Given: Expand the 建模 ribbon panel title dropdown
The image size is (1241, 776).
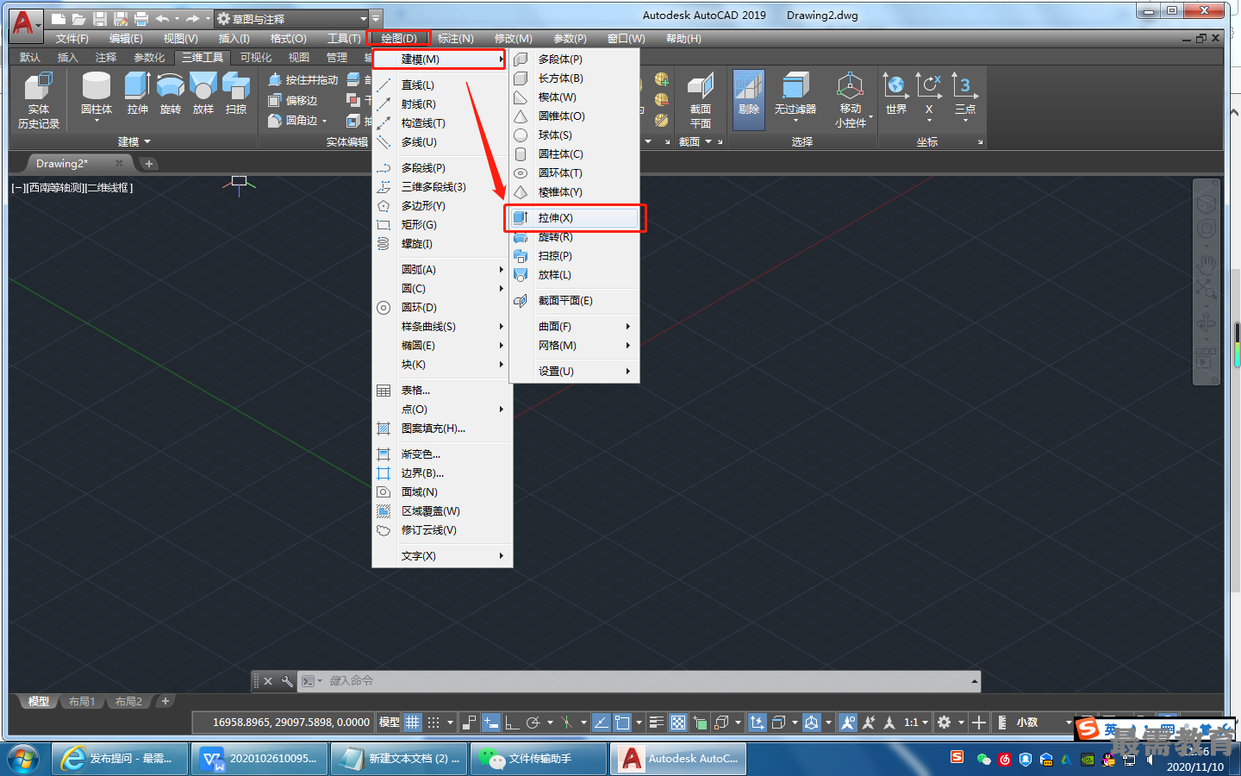Looking at the screenshot, I should tap(134, 142).
